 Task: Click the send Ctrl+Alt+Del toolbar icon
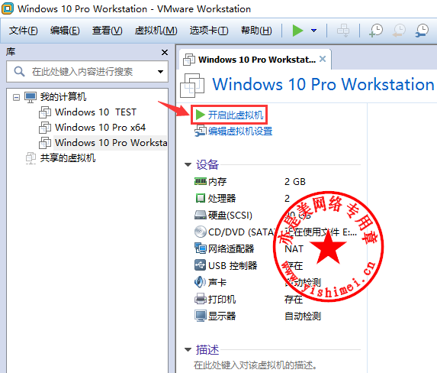pos(343,30)
